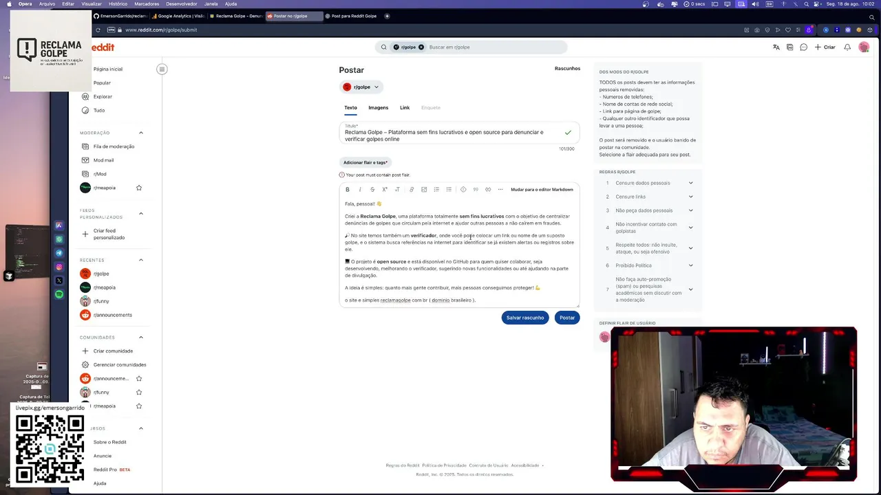Insert a quote block in editor
The width and height of the screenshot is (881, 495).
pos(476,190)
